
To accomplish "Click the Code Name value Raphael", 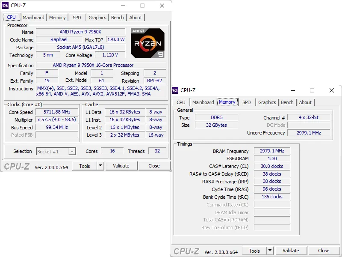I will point(59,39).
